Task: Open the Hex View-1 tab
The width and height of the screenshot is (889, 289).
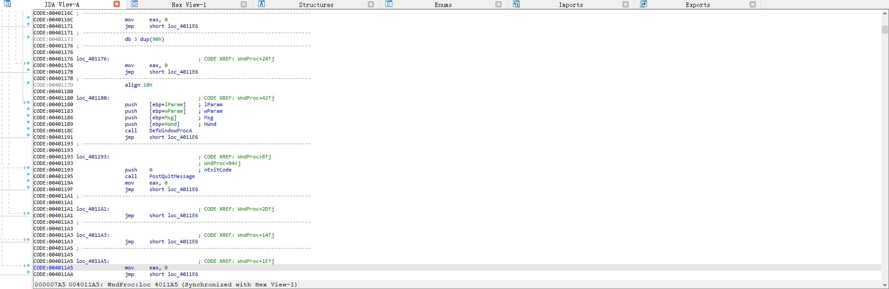Action: [x=189, y=5]
